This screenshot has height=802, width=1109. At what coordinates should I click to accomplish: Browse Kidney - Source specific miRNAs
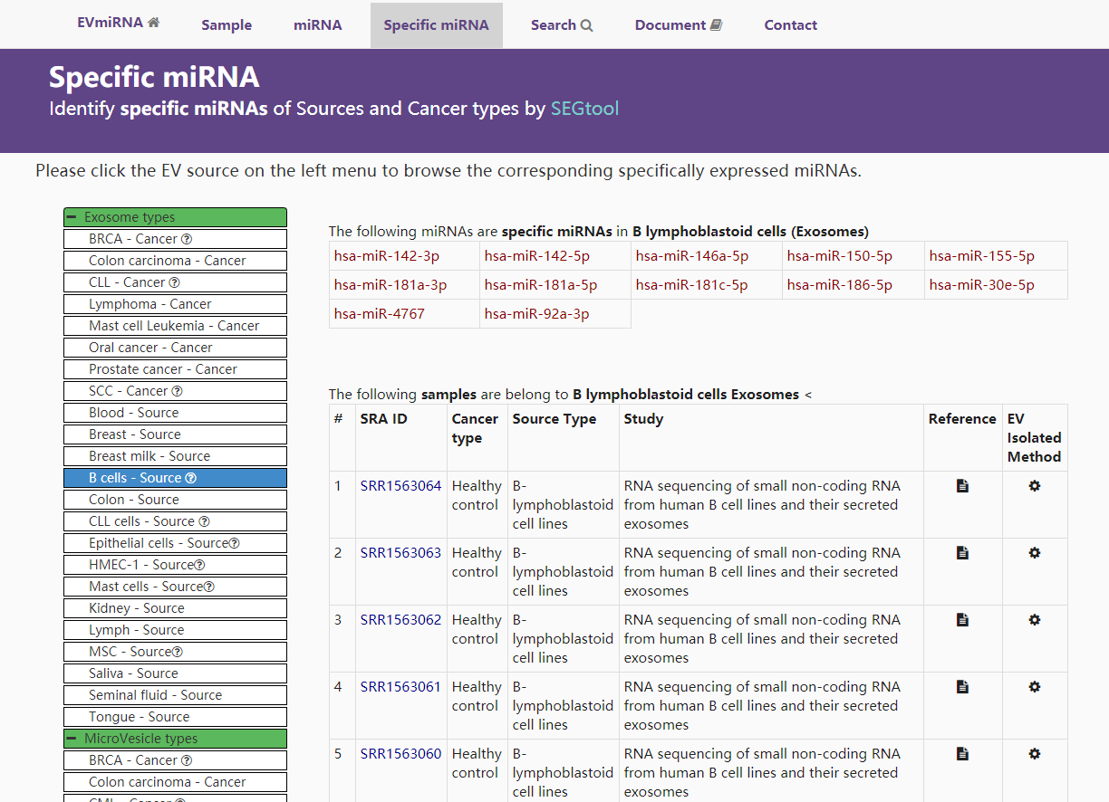175,608
